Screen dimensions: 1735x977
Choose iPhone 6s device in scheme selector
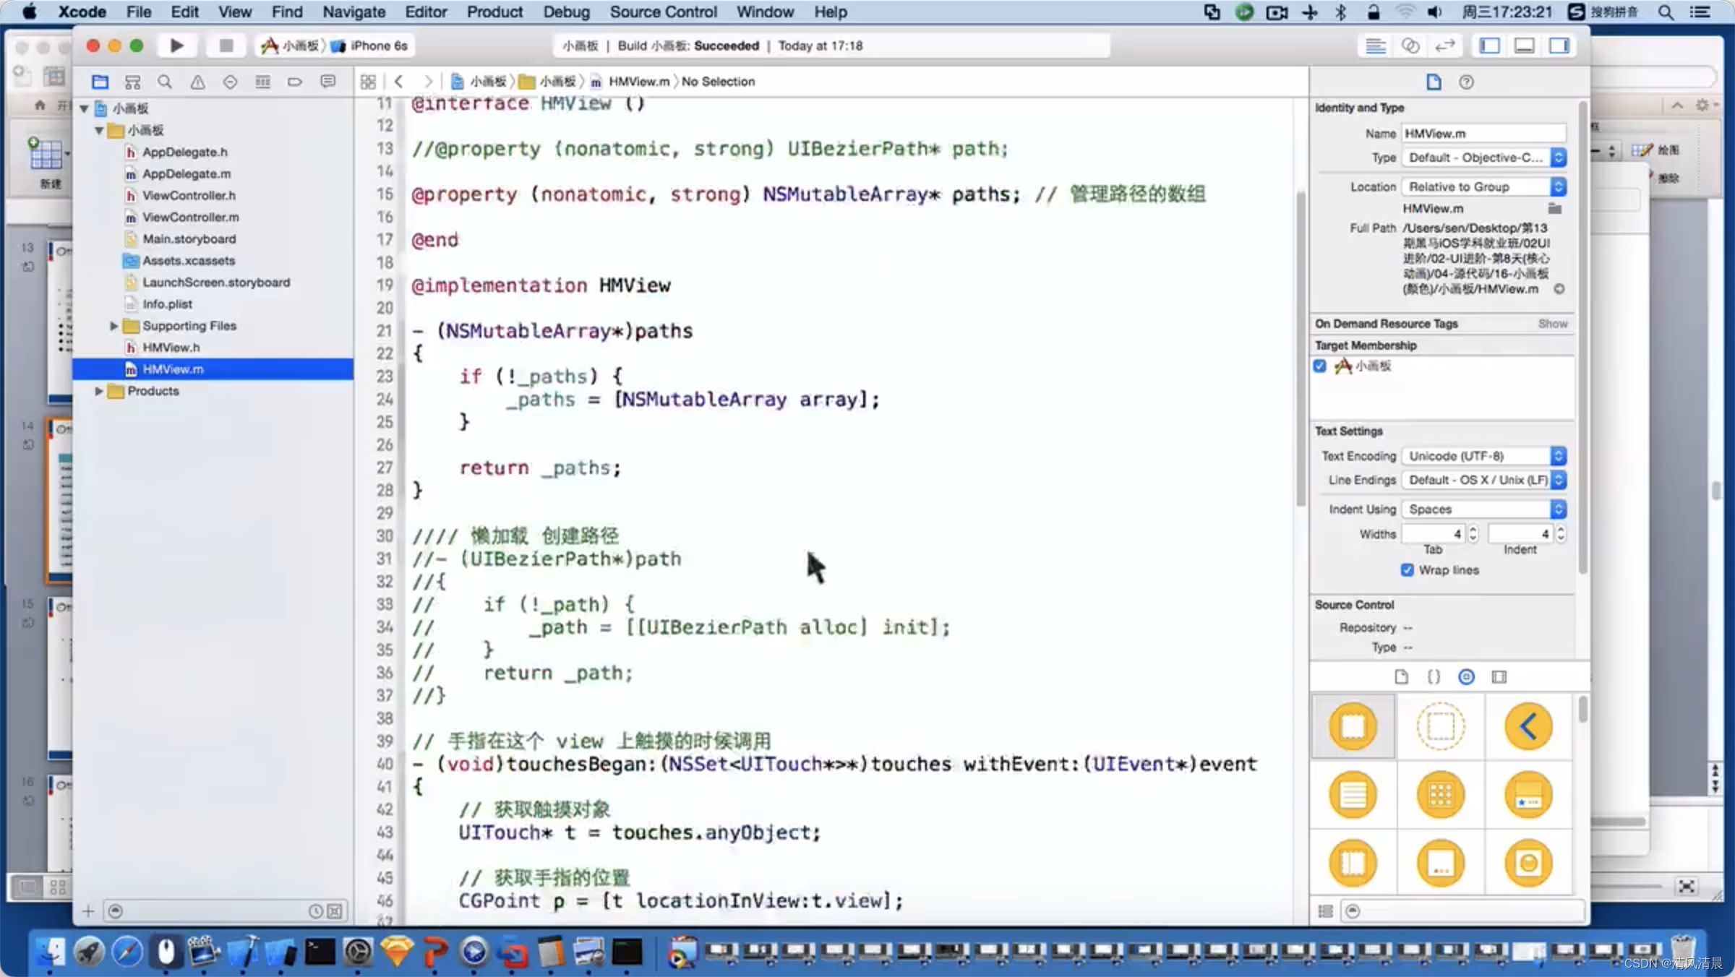(371, 46)
